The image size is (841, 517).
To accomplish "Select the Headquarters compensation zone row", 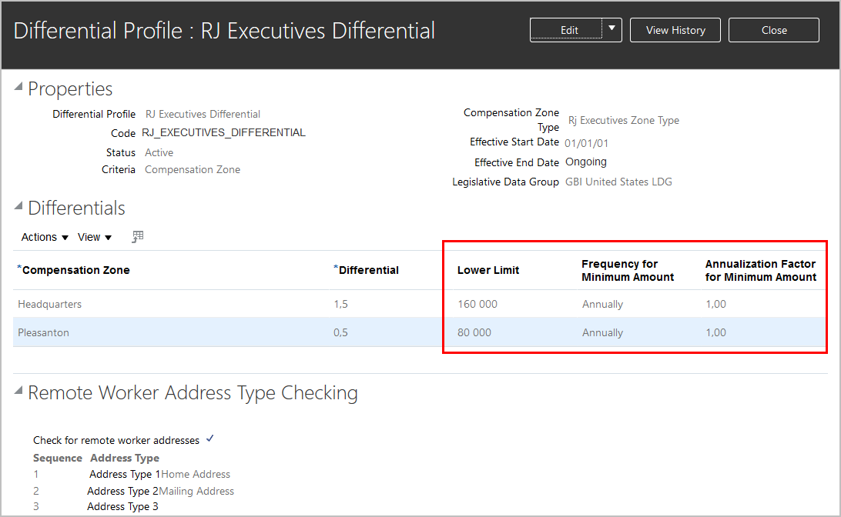I will point(50,304).
